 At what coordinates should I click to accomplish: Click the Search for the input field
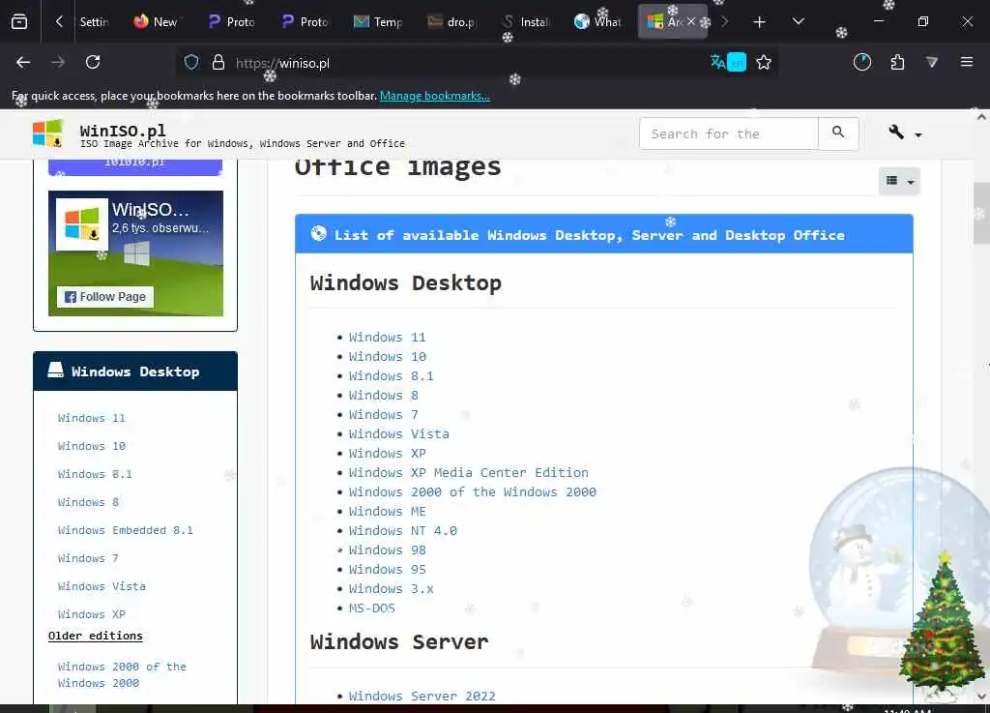pos(729,134)
